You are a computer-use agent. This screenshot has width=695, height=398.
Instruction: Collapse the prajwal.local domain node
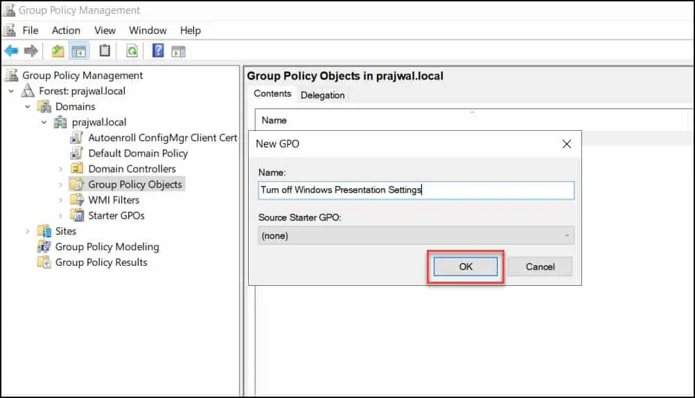(x=44, y=123)
